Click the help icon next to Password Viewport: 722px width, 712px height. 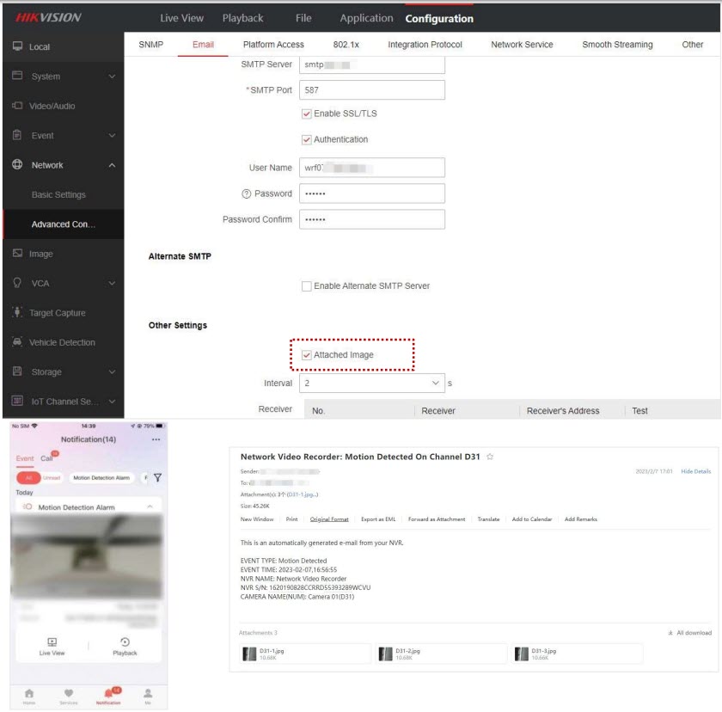[246, 193]
